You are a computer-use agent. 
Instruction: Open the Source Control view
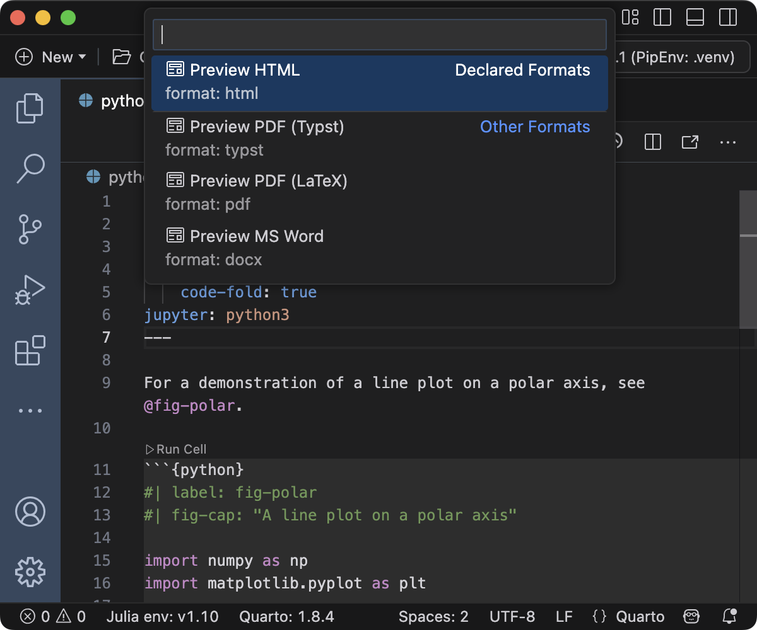click(x=30, y=229)
